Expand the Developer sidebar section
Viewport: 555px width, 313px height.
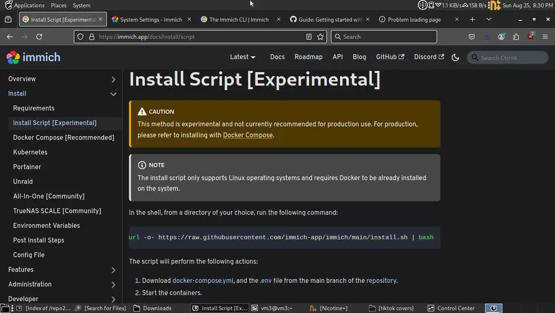(113, 299)
